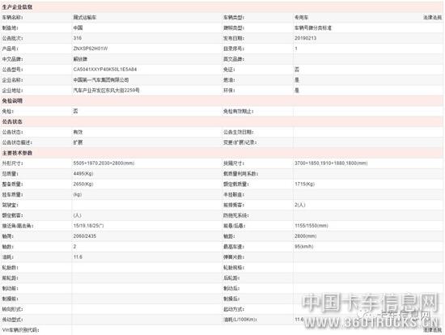
Task: Click the Vin车辆识别代码 label
Action: [20, 330]
